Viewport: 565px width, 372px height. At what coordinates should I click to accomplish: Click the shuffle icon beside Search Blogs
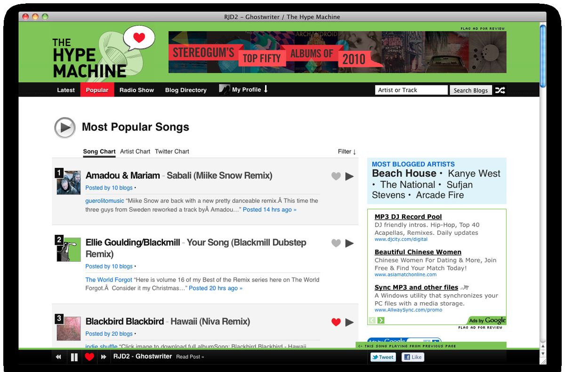point(500,90)
